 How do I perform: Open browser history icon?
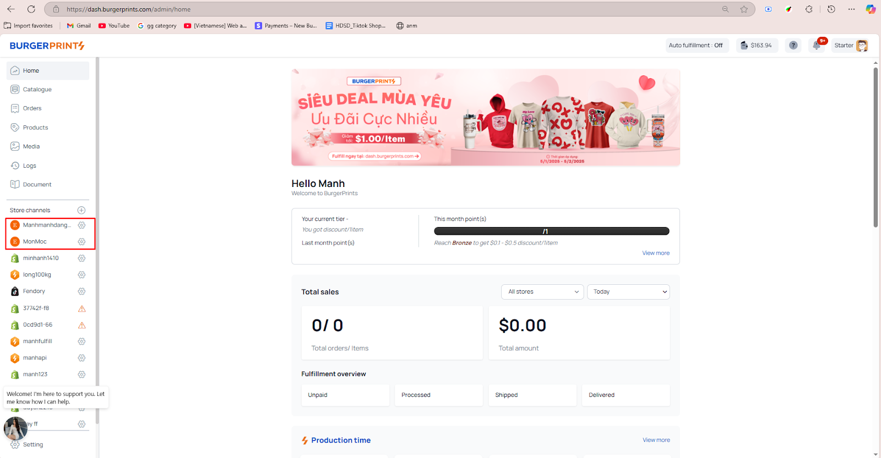831,9
